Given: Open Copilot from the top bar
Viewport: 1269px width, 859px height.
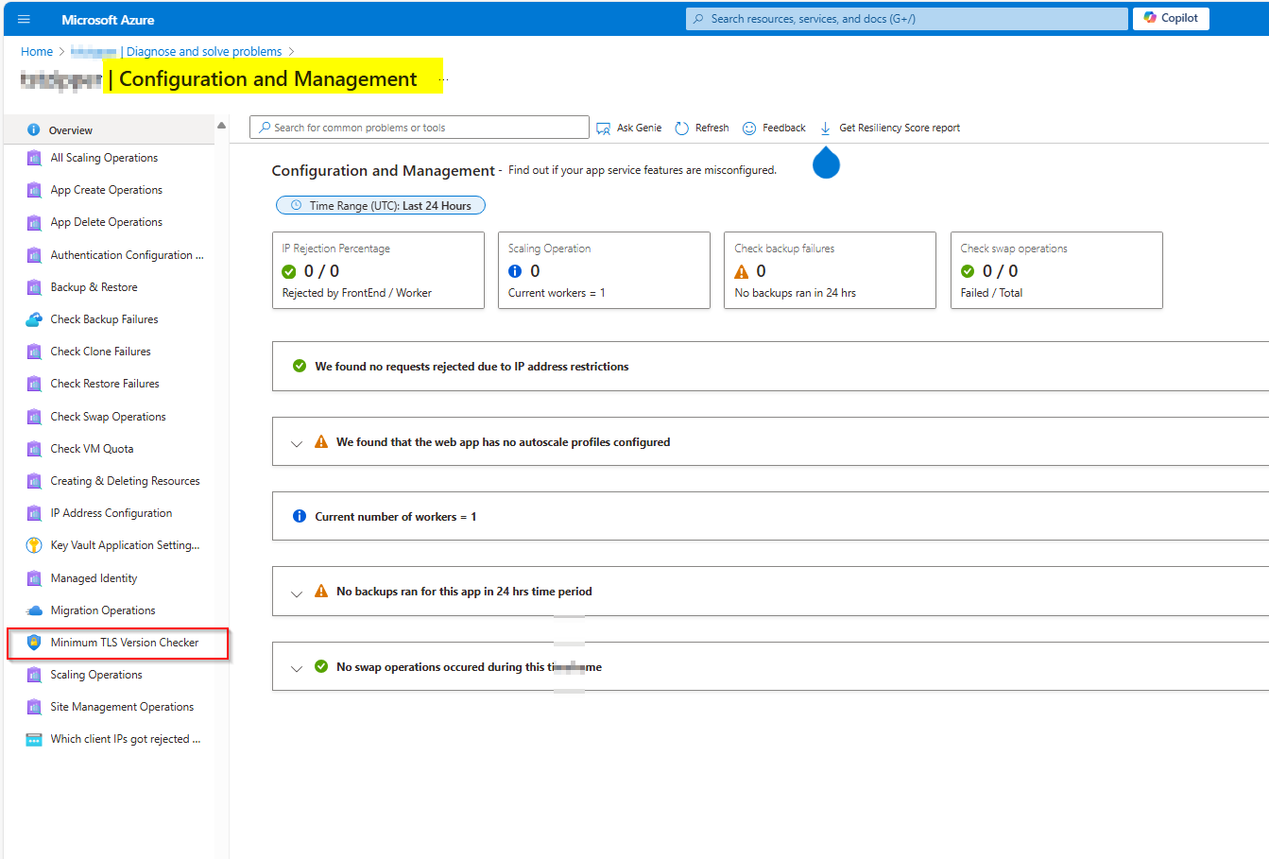Looking at the screenshot, I should tap(1171, 18).
